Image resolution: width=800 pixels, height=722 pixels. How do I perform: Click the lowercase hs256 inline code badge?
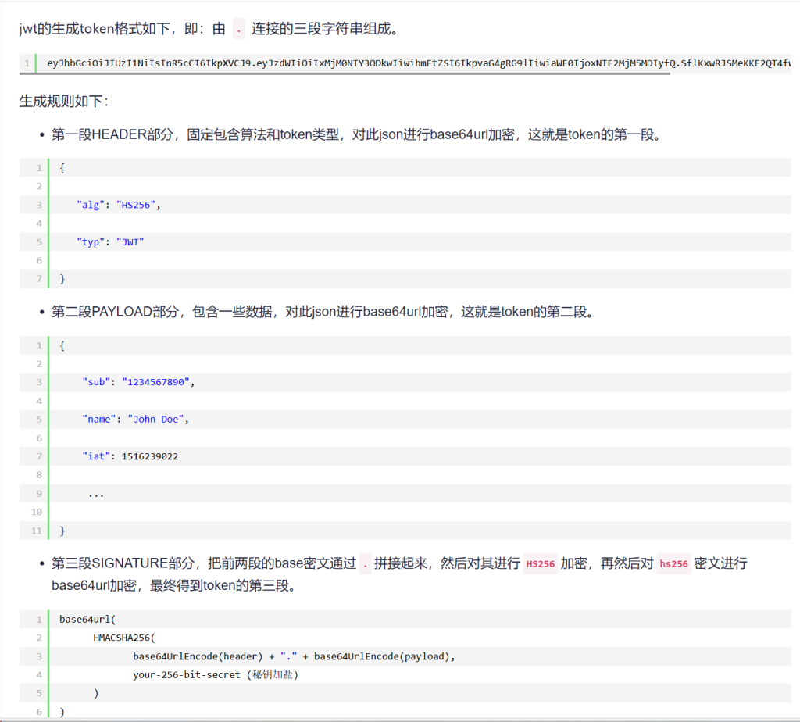[x=673, y=563]
